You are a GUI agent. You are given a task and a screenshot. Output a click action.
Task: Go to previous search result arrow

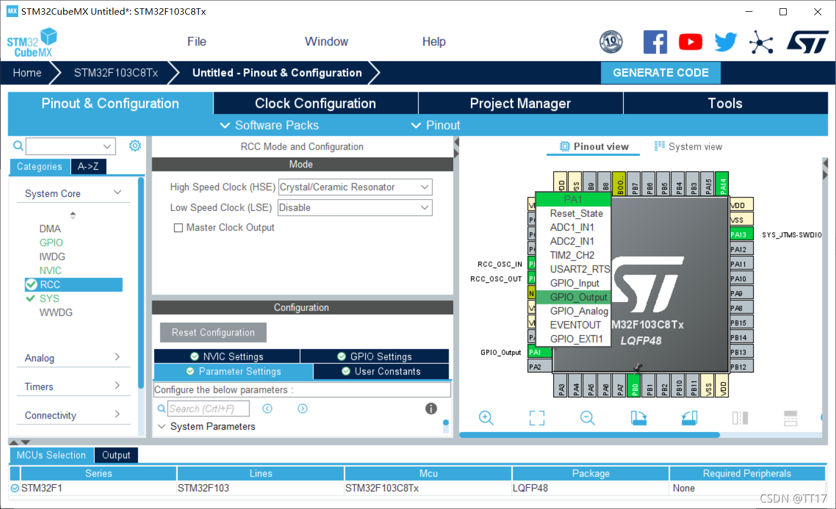point(267,408)
